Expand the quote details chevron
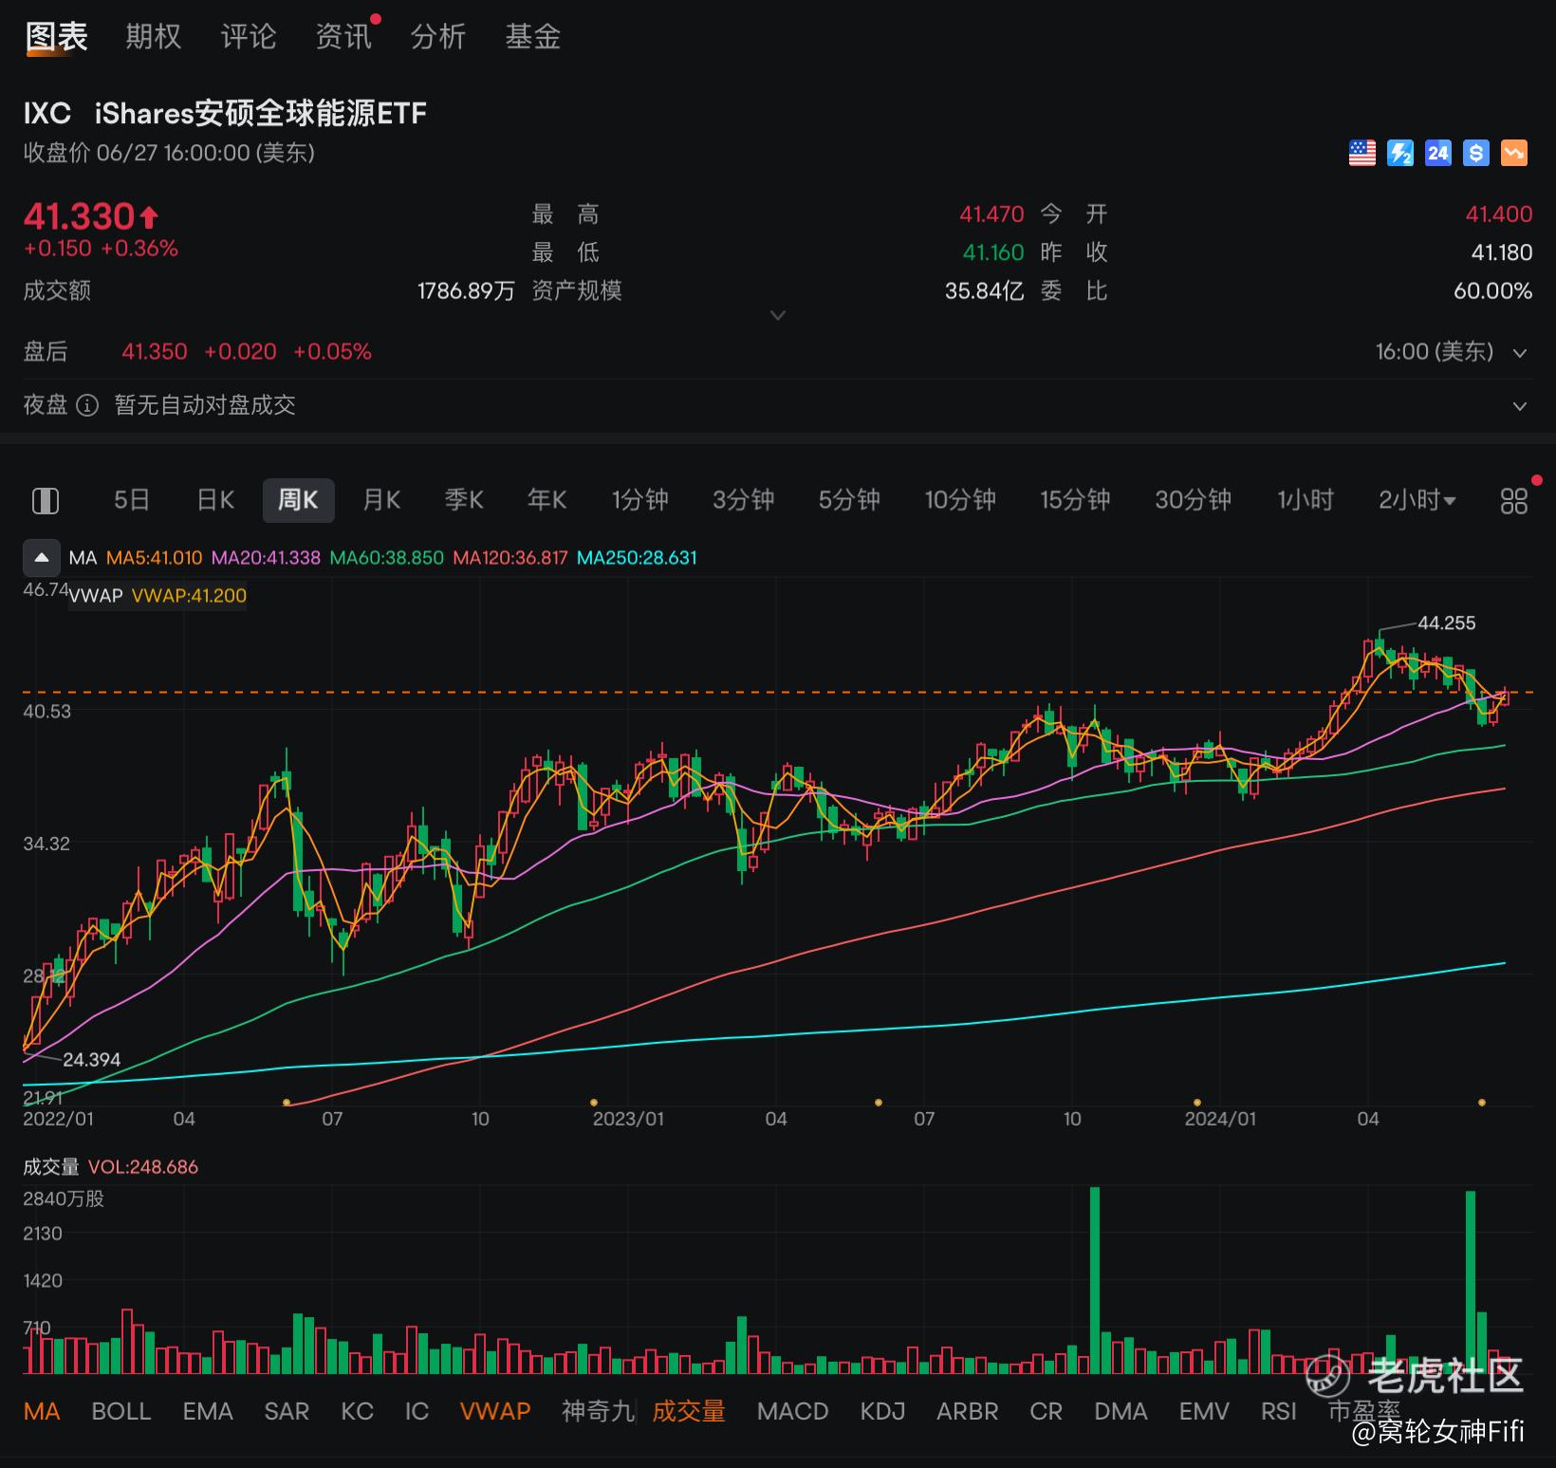The height and width of the screenshot is (1468, 1556). tap(777, 315)
